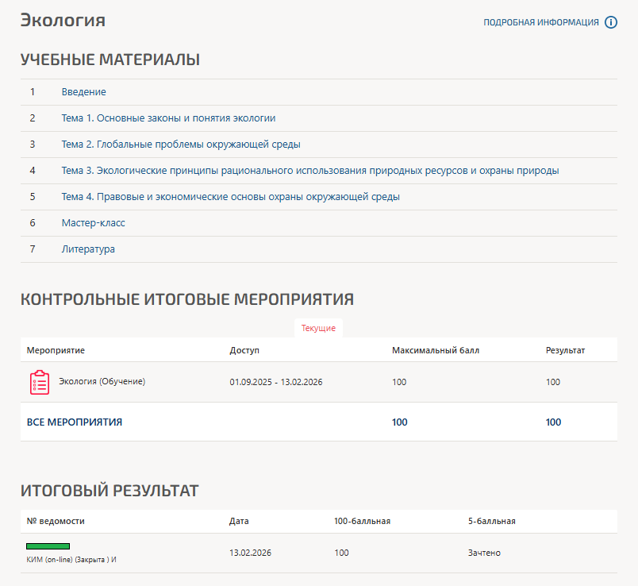Image resolution: width=638 pixels, height=586 pixels.
Task: Click the № ведомости column header
Action: (56, 521)
